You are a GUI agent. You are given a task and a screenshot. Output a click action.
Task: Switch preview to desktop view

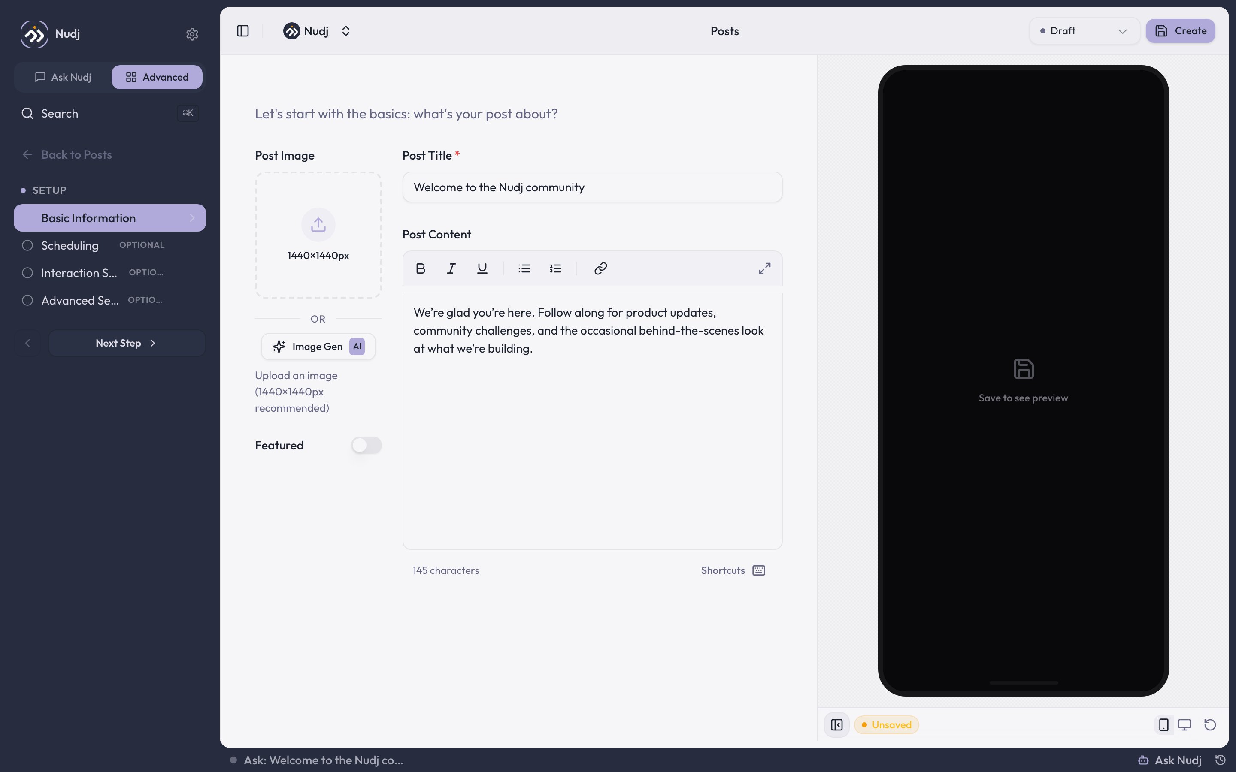1184,725
